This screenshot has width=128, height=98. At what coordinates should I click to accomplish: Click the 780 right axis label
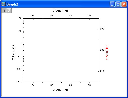(x=102, y=50)
